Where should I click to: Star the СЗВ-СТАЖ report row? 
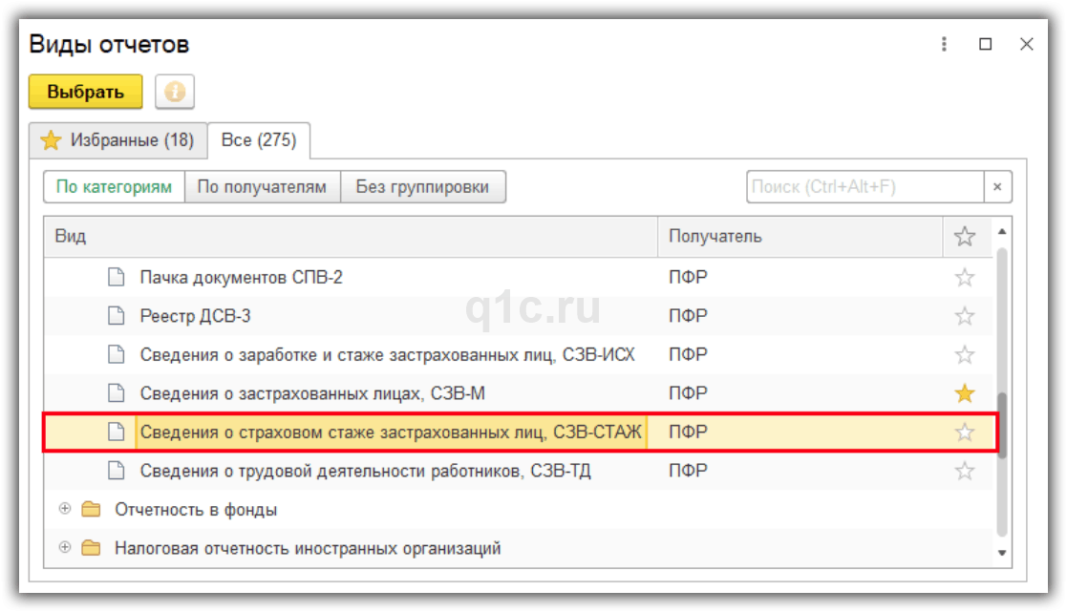[x=964, y=433]
